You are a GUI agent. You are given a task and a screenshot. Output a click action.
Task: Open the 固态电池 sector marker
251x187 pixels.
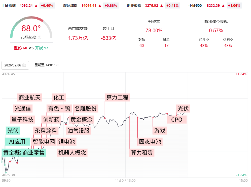click(150, 142)
